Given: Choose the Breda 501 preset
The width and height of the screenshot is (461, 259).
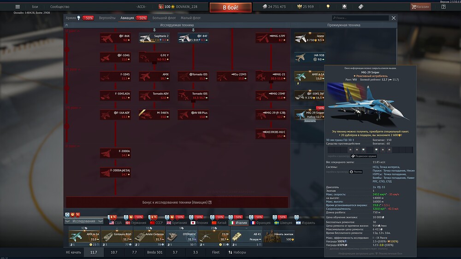Looking at the screenshot, I should pyautogui.click(x=154, y=252).
